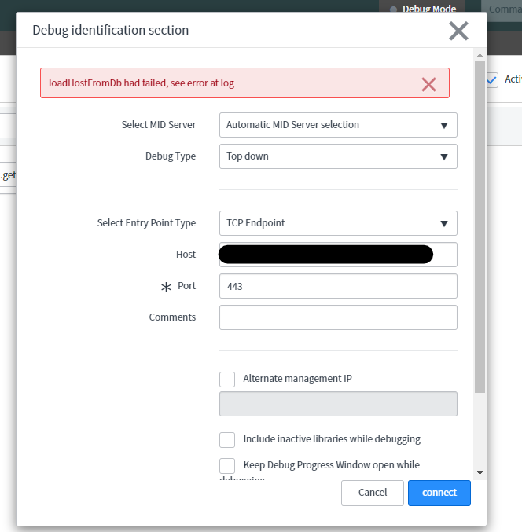Click the dialog scrollbar up arrow
Viewport: 522px width, 532px height.
point(480,54)
